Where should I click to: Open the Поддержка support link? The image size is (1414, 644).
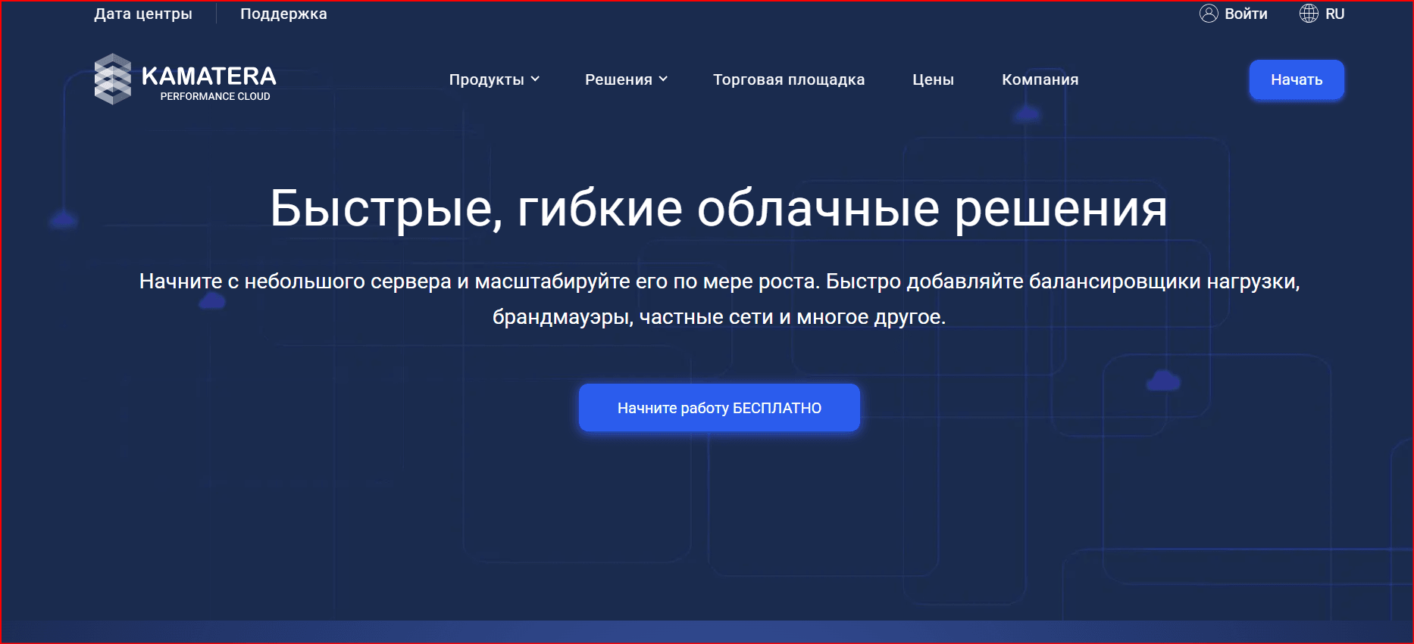click(283, 14)
